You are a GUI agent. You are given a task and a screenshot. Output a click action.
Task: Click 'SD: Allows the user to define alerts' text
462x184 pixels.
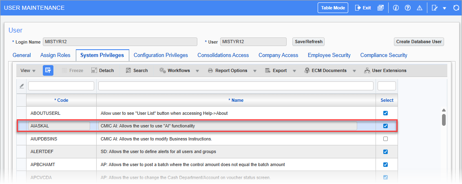pos(158,152)
